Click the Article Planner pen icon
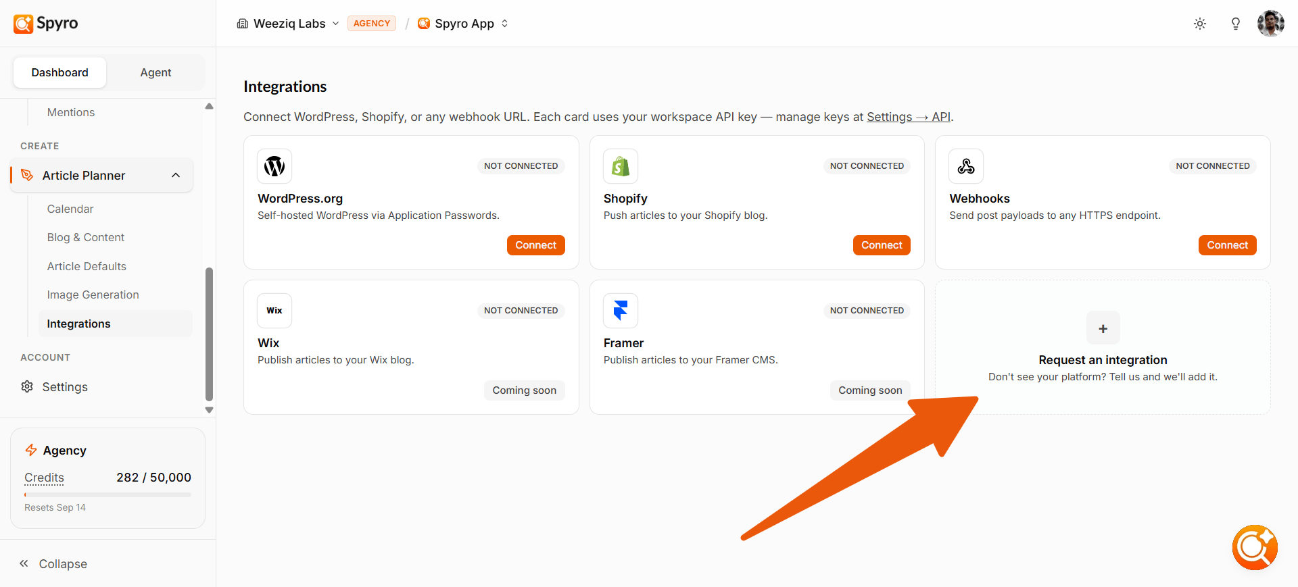Image resolution: width=1298 pixels, height=587 pixels. point(27,175)
